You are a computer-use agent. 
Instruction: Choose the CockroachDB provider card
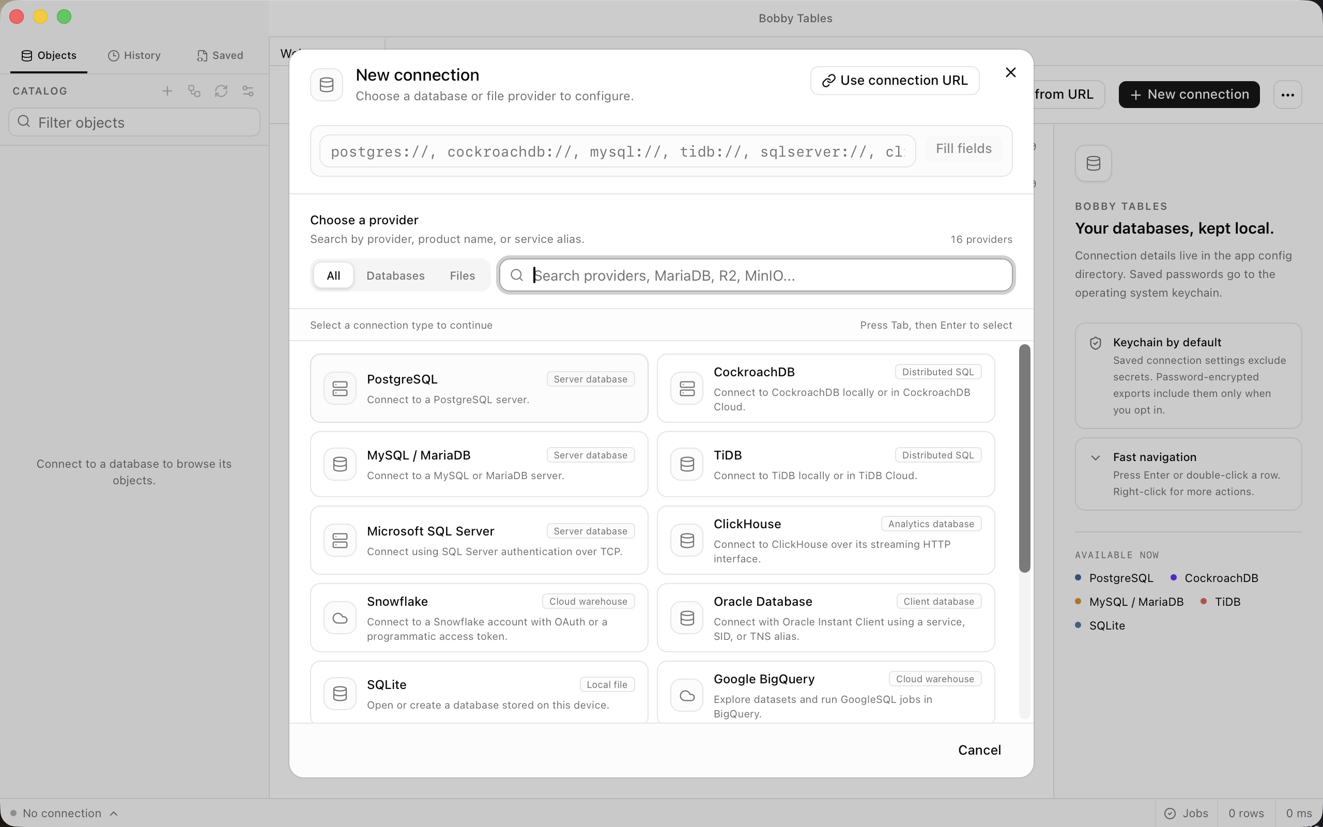click(825, 388)
